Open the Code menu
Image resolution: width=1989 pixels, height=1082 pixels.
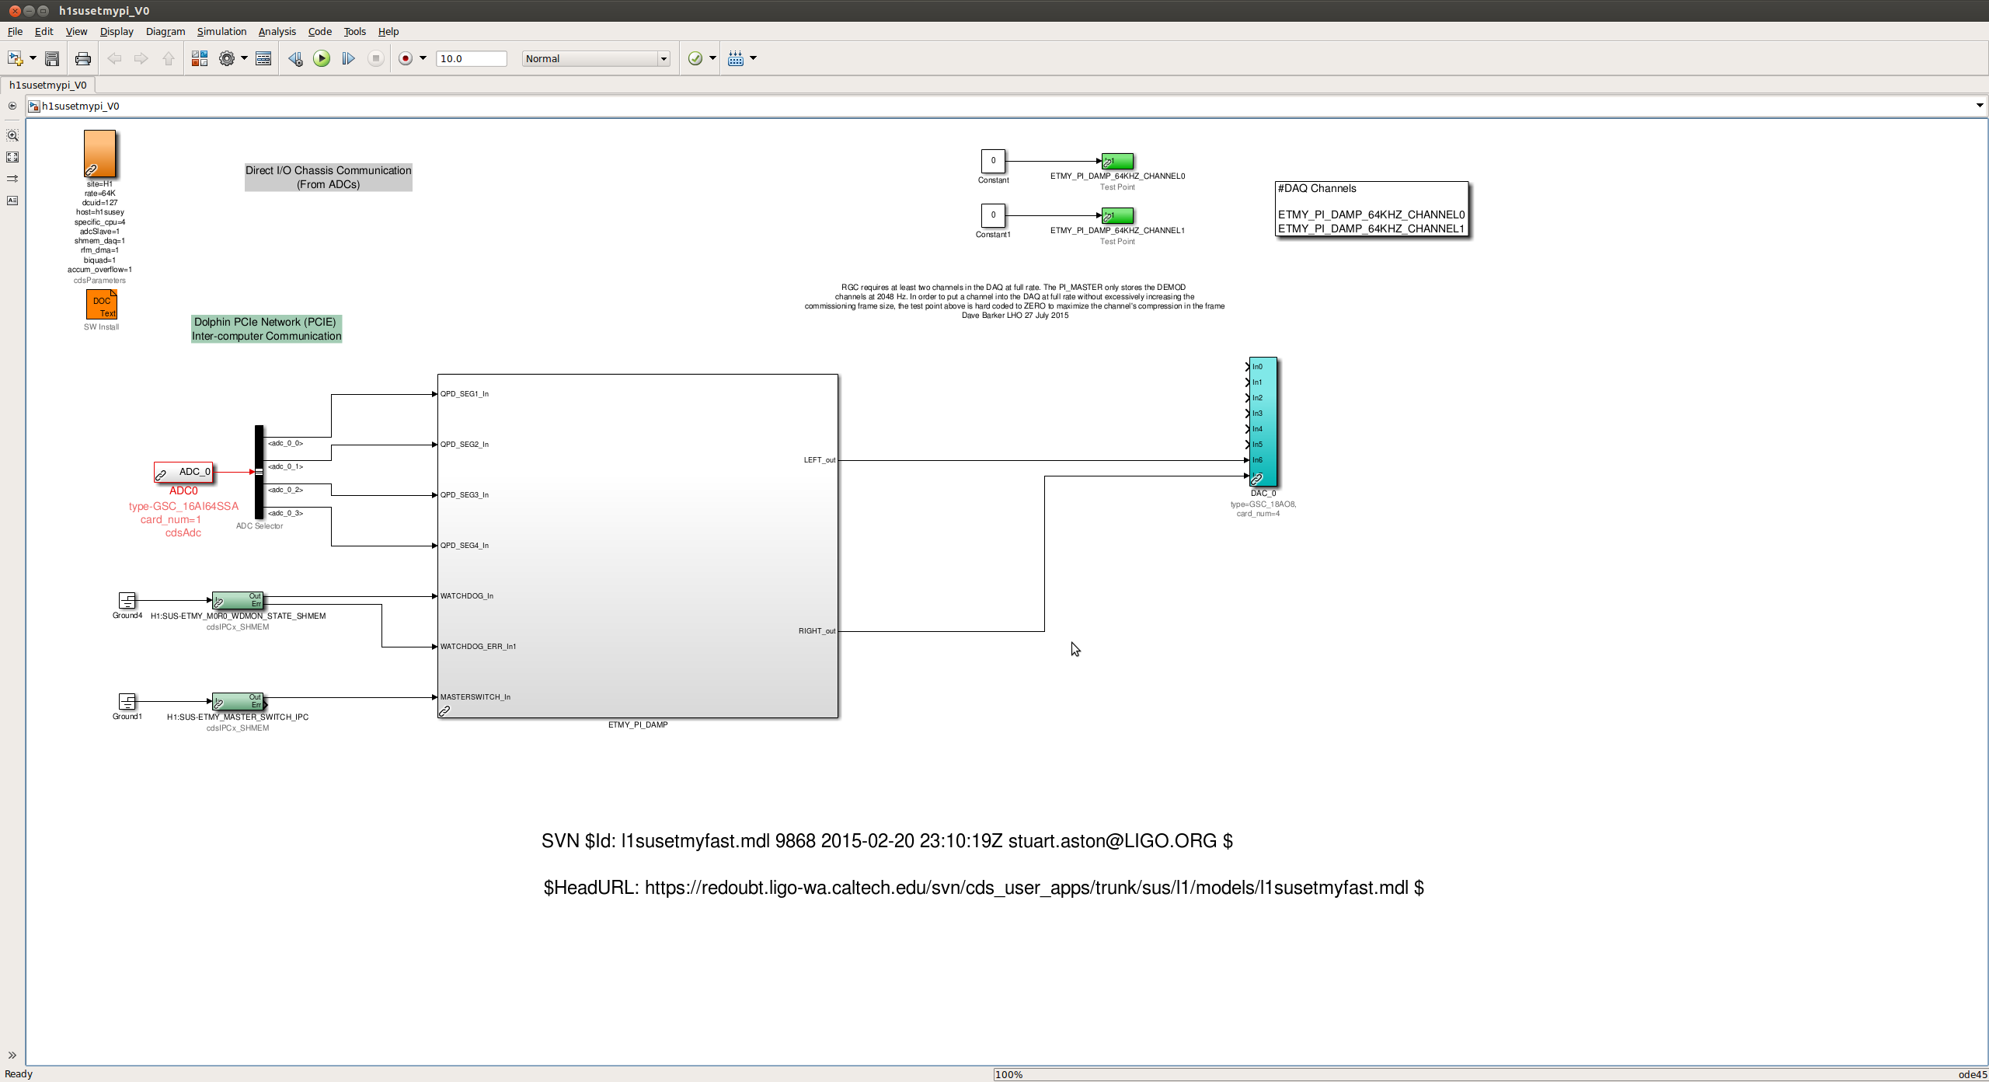[319, 31]
